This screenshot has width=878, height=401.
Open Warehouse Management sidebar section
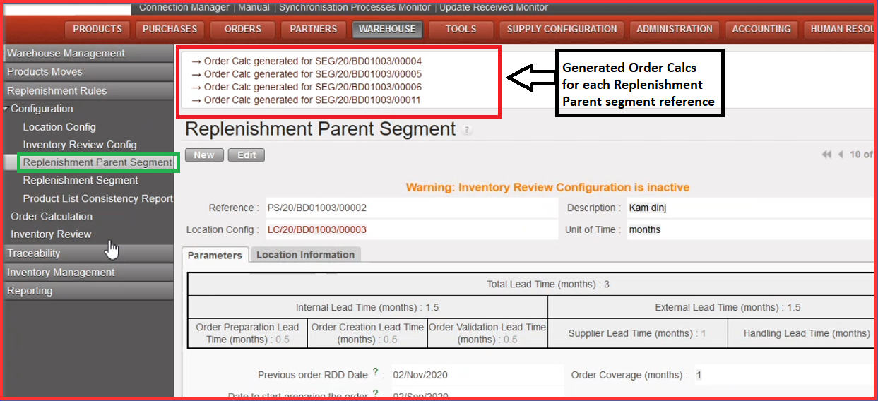click(x=88, y=53)
